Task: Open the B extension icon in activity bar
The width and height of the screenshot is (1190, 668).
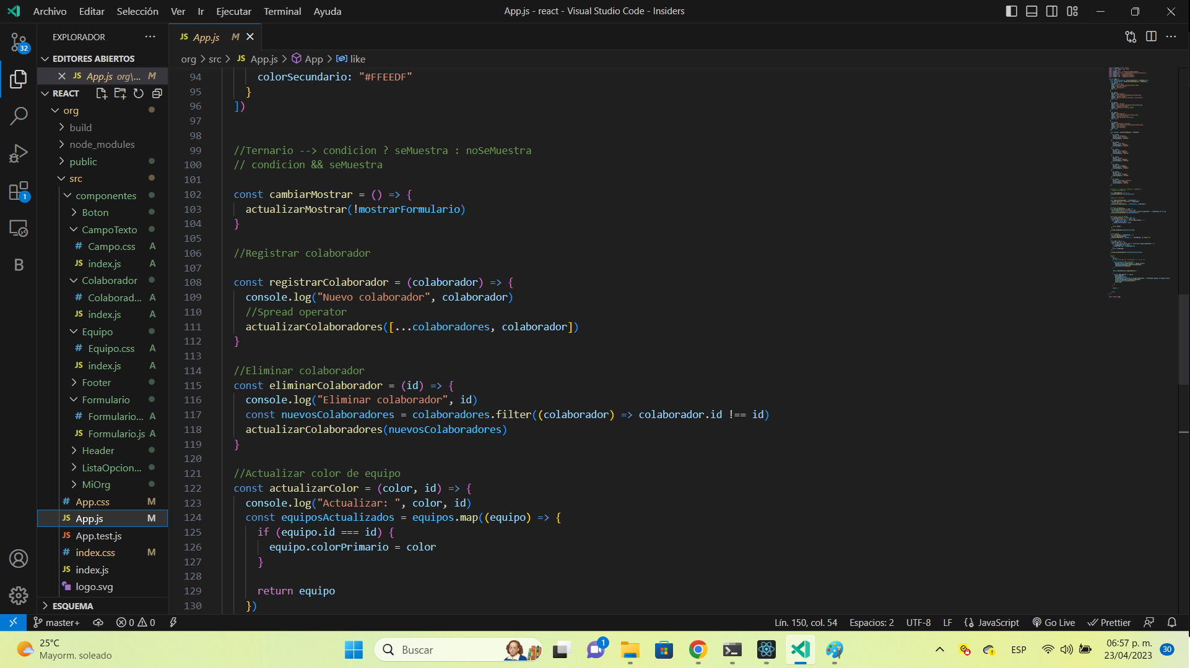Action: click(19, 265)
